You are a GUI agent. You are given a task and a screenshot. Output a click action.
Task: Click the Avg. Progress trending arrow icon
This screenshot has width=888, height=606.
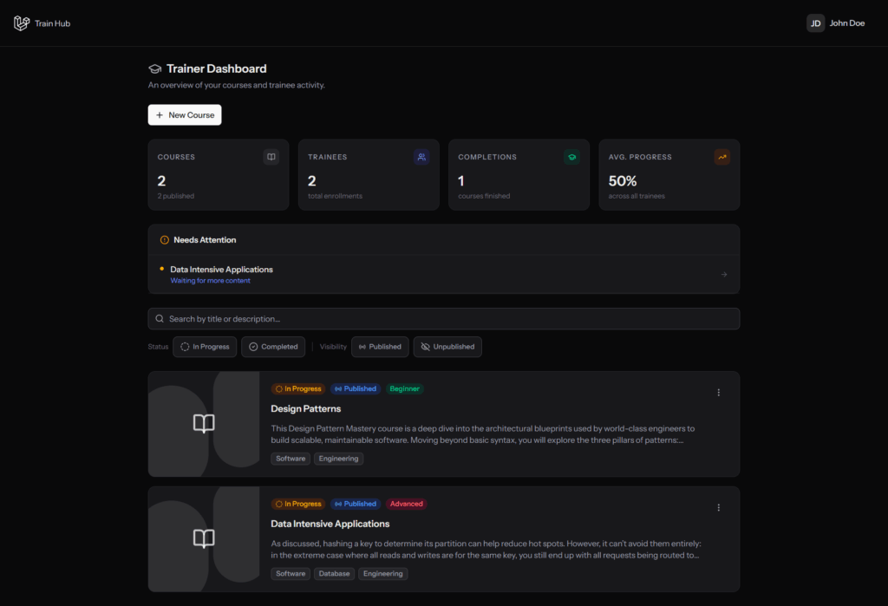[722, 157]
